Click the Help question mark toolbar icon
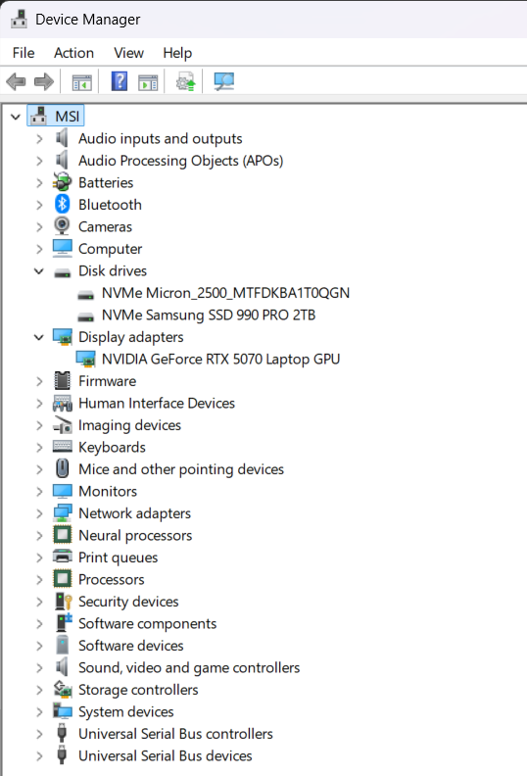 click(x=120, y=81)
